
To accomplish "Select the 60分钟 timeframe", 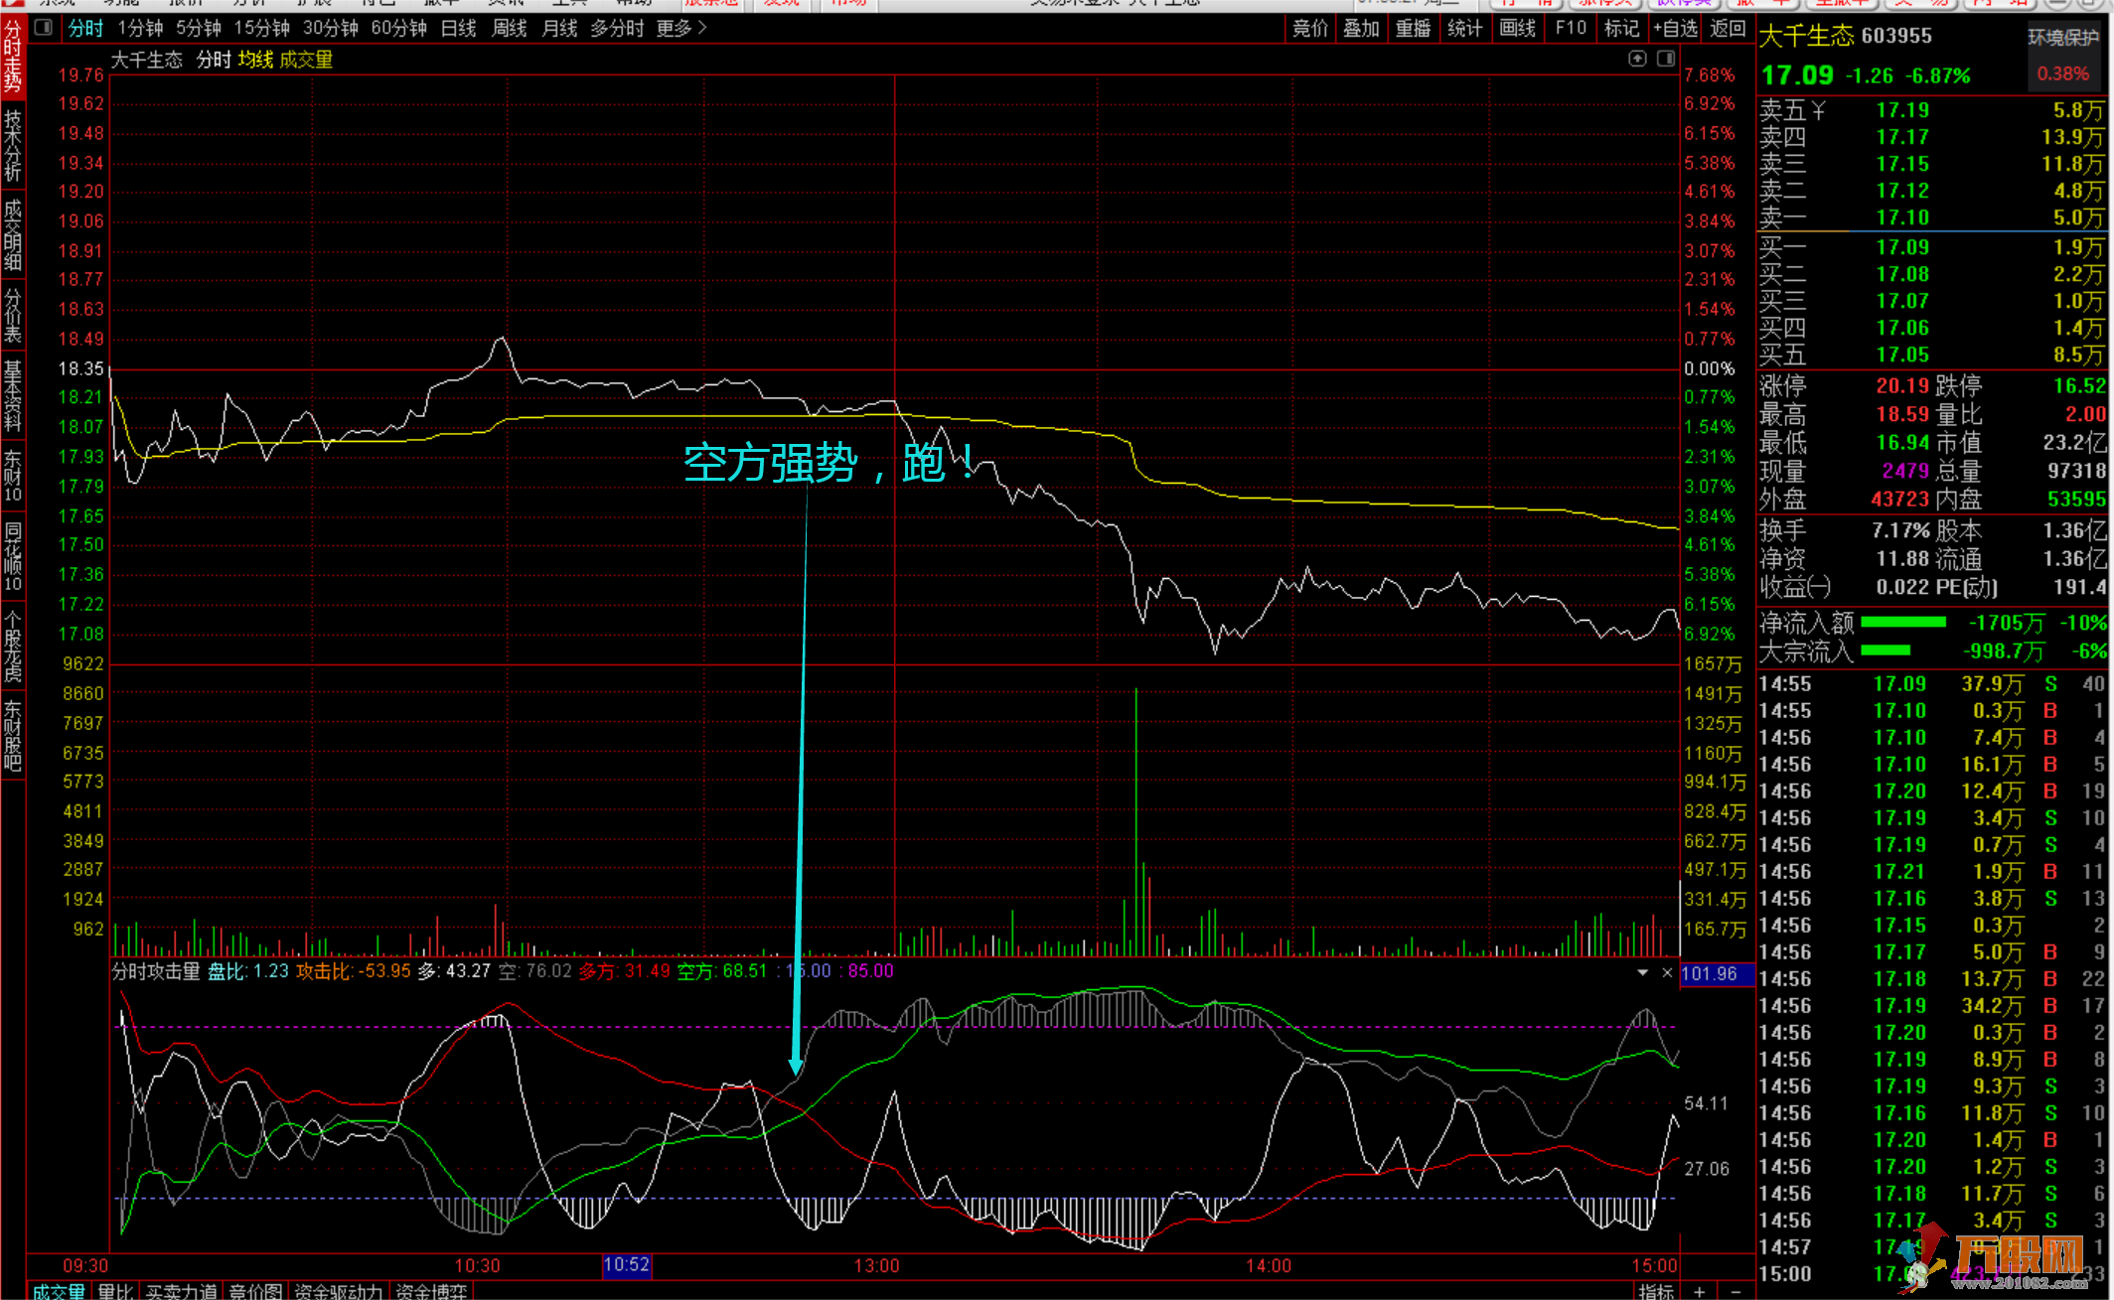I will coord(398,28).
